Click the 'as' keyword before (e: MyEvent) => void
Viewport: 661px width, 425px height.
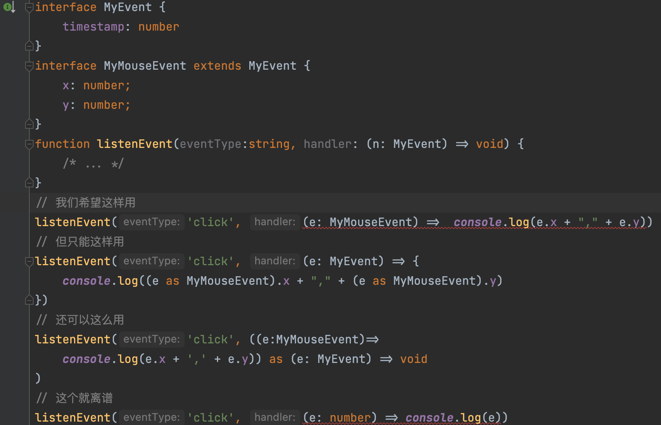(x=276, y=359)
